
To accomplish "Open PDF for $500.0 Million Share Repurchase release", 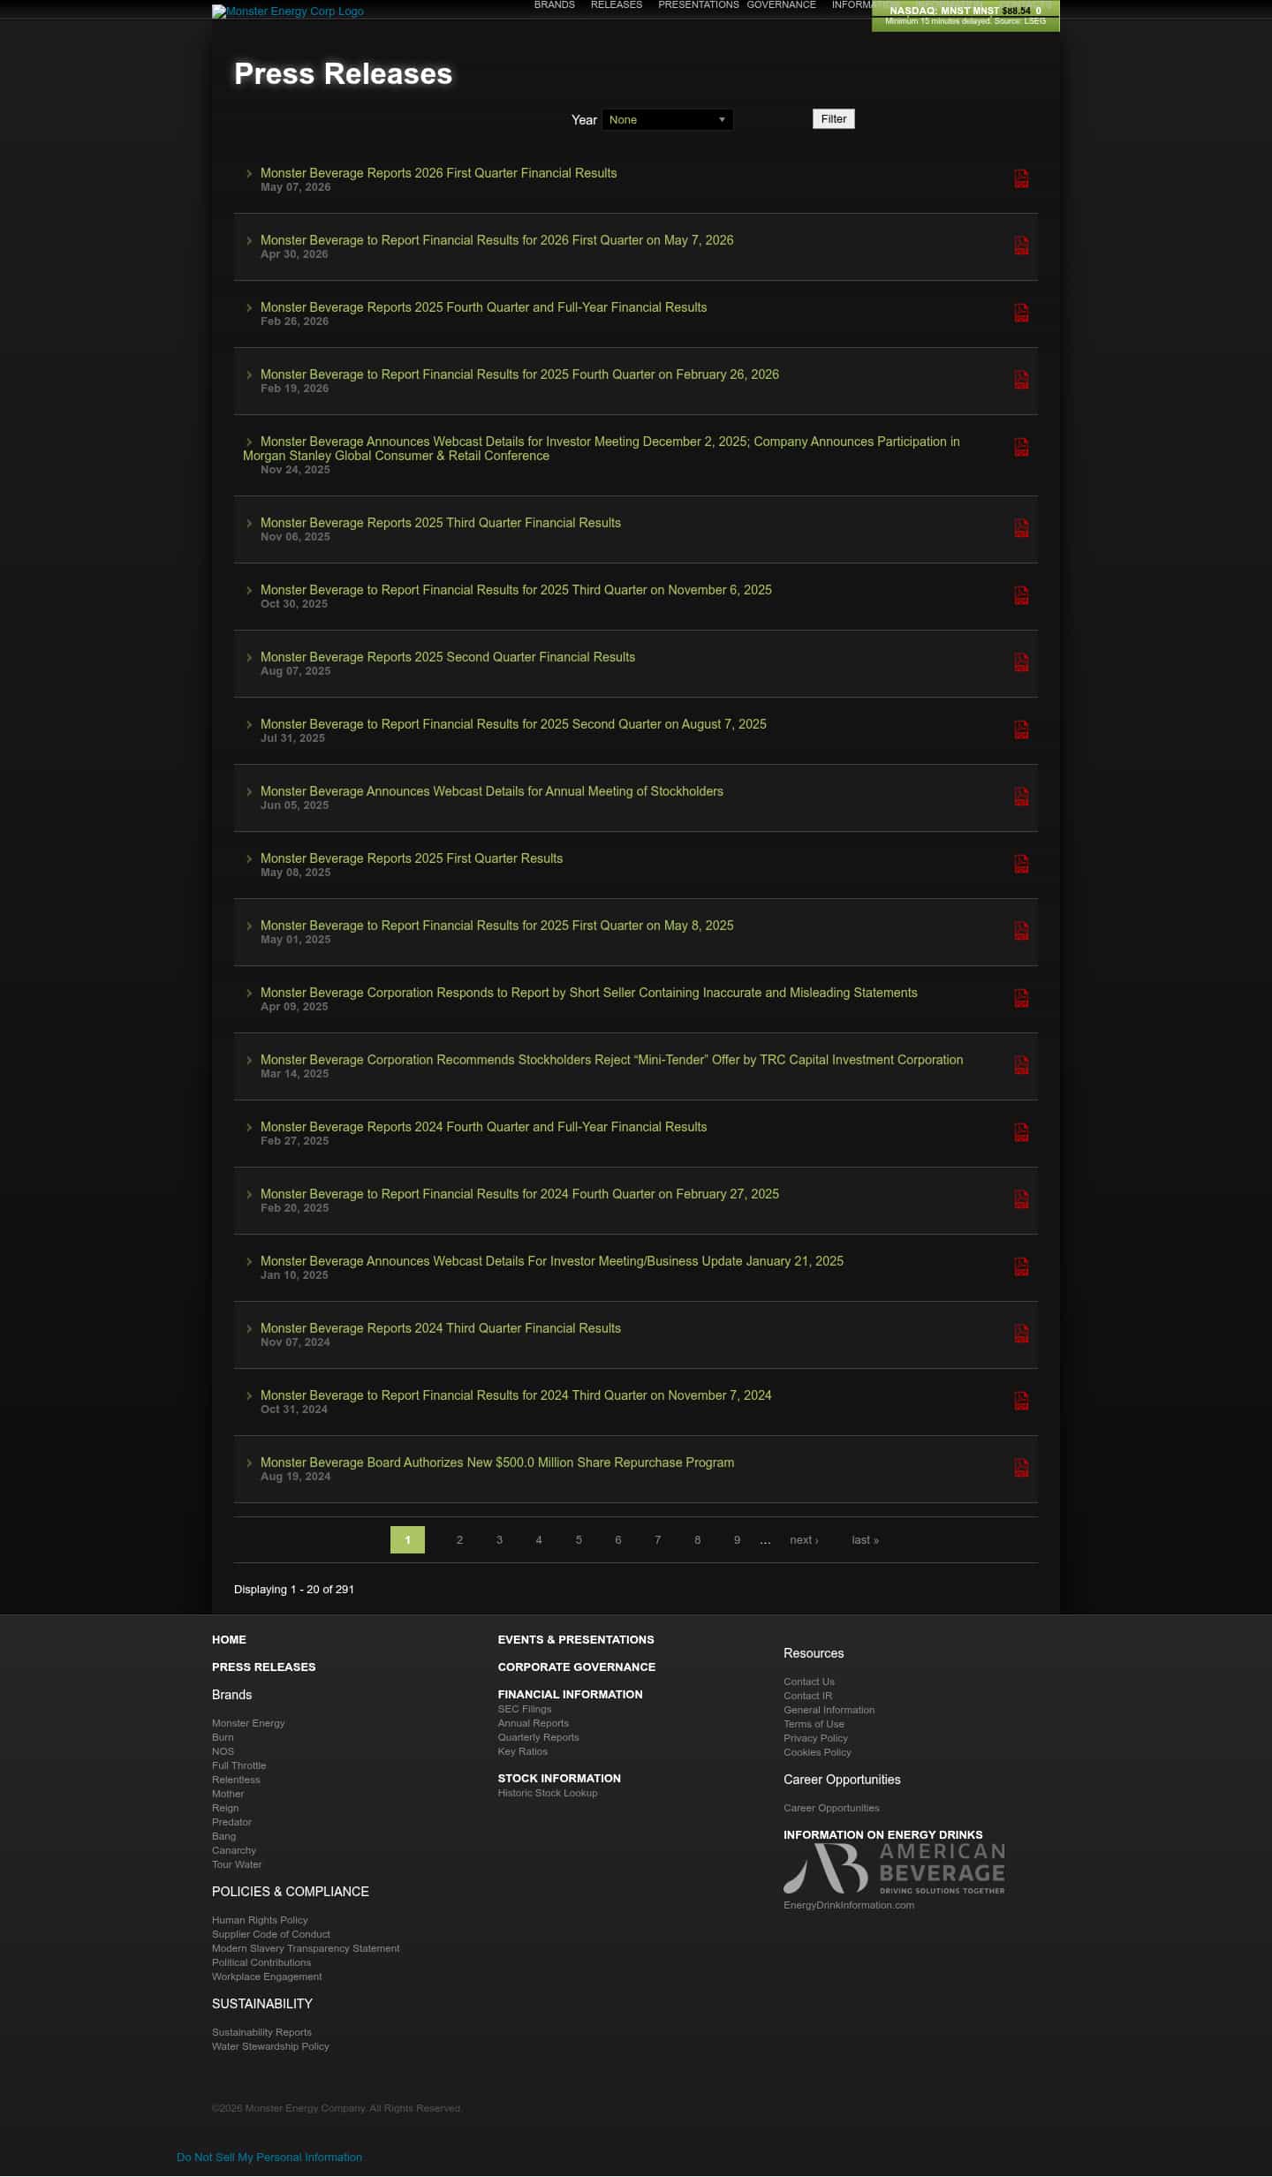I will [1021, 1468].
